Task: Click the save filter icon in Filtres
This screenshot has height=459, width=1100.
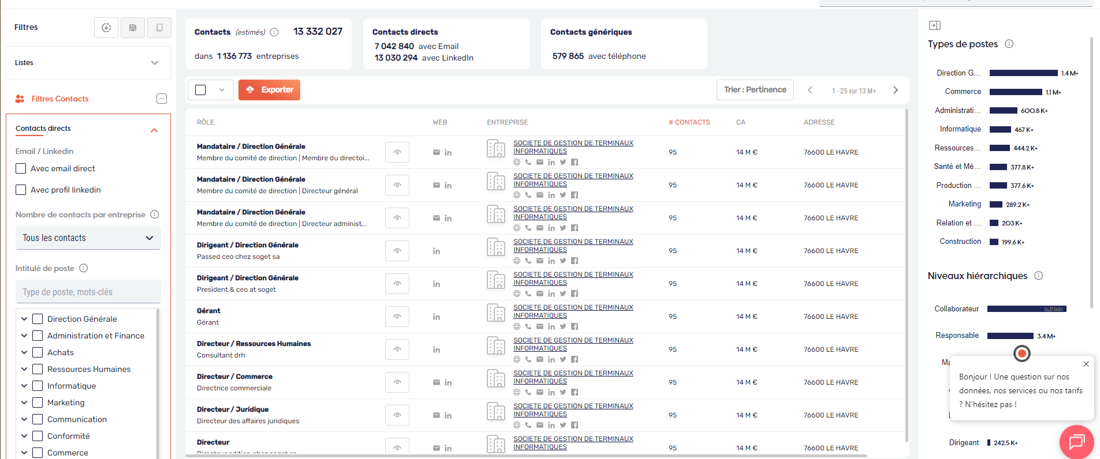Action: (133, 28)
